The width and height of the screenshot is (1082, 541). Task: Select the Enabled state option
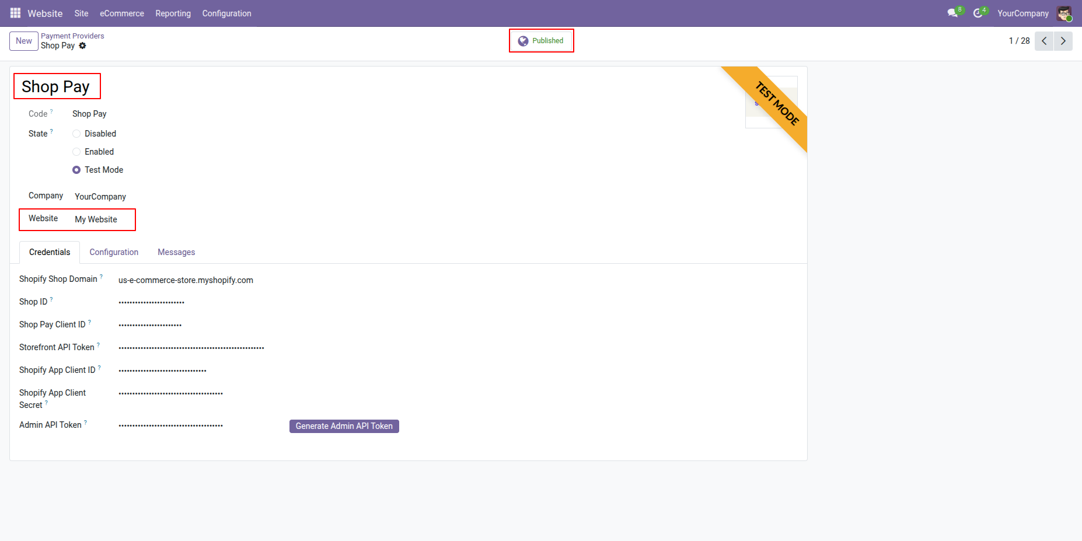point(76,152)
